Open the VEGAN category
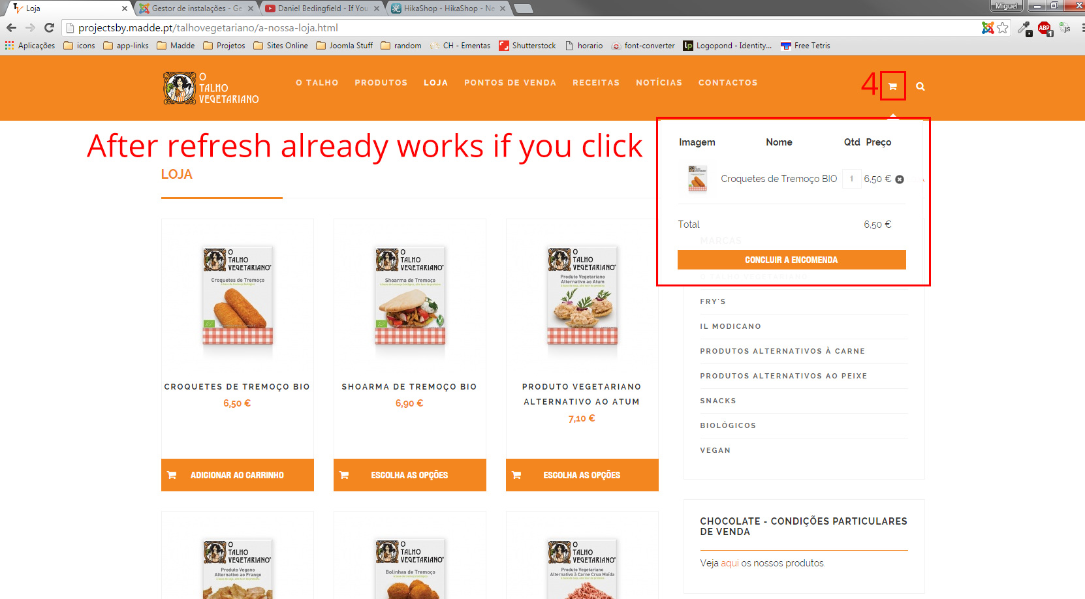This screenshot has width=1085, height=599. [x=715, y=450]
